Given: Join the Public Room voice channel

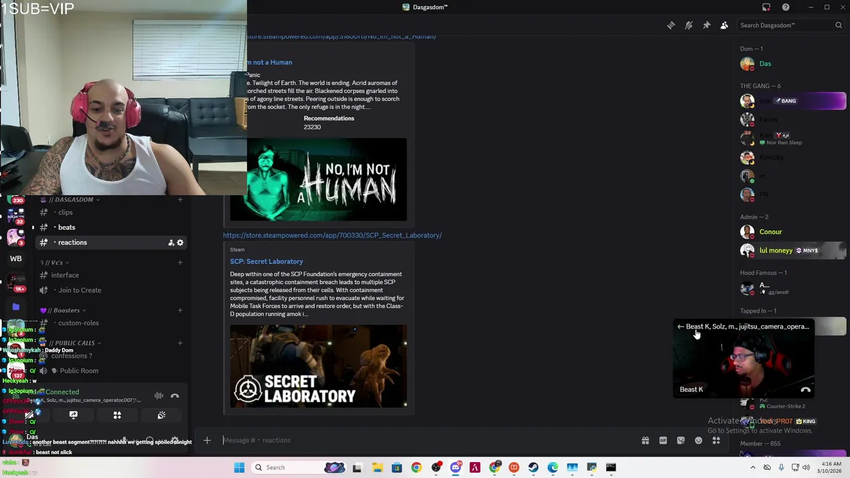Looking at the screenshot, I should [110, 370].
